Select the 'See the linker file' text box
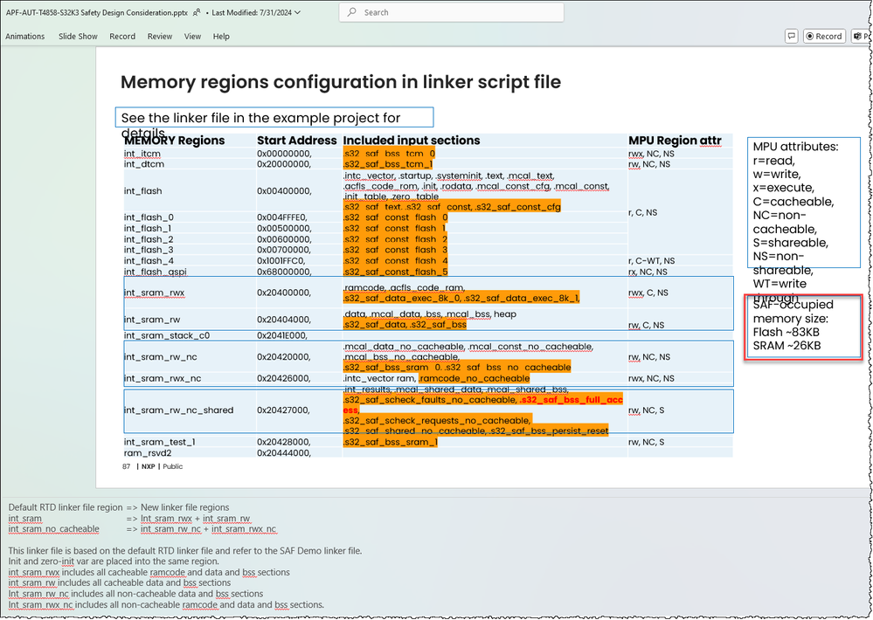 coord(274,117)
